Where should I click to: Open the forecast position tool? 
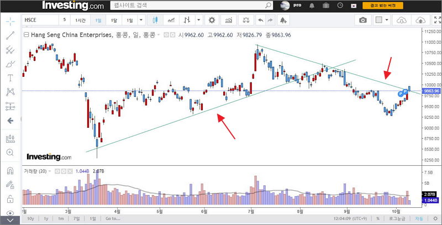pyautogui.click(x=10, y=138)
